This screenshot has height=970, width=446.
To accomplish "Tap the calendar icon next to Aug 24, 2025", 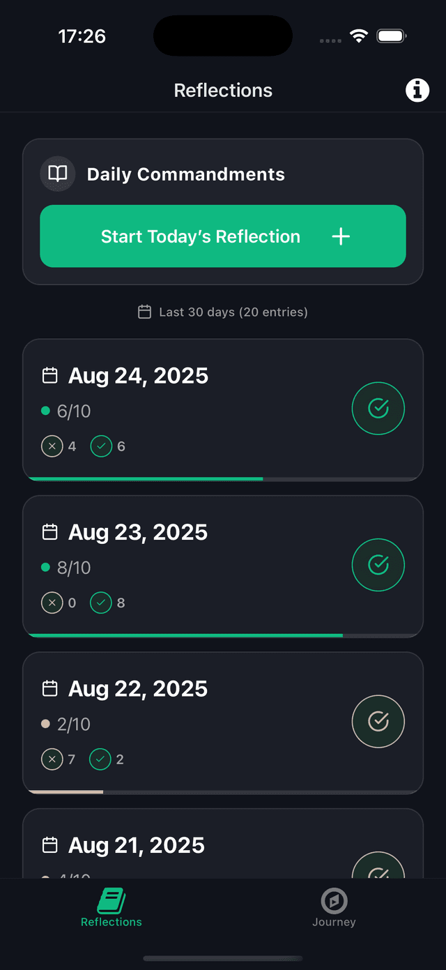I will [x=49, y=374].
